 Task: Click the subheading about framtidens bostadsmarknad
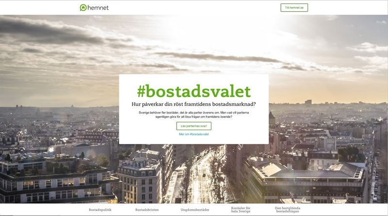(x=194, y=104)
